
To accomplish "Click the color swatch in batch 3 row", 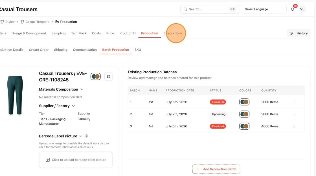I will pyautogui.click(x=244, y=126).
